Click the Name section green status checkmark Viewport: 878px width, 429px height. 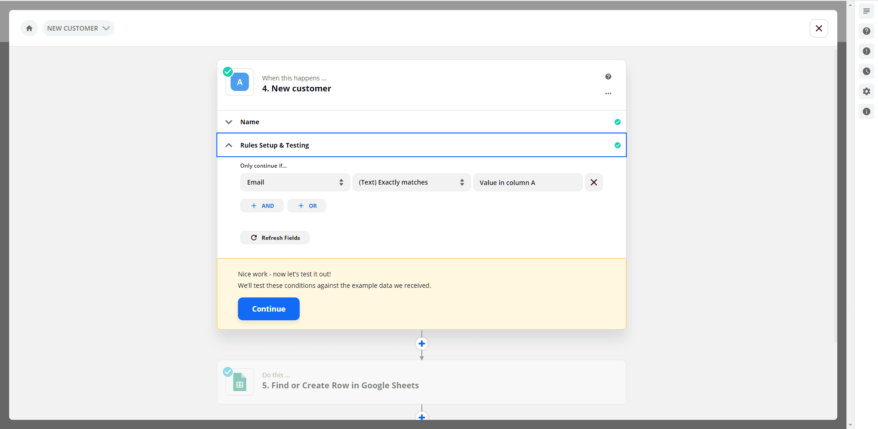(617, 122)
